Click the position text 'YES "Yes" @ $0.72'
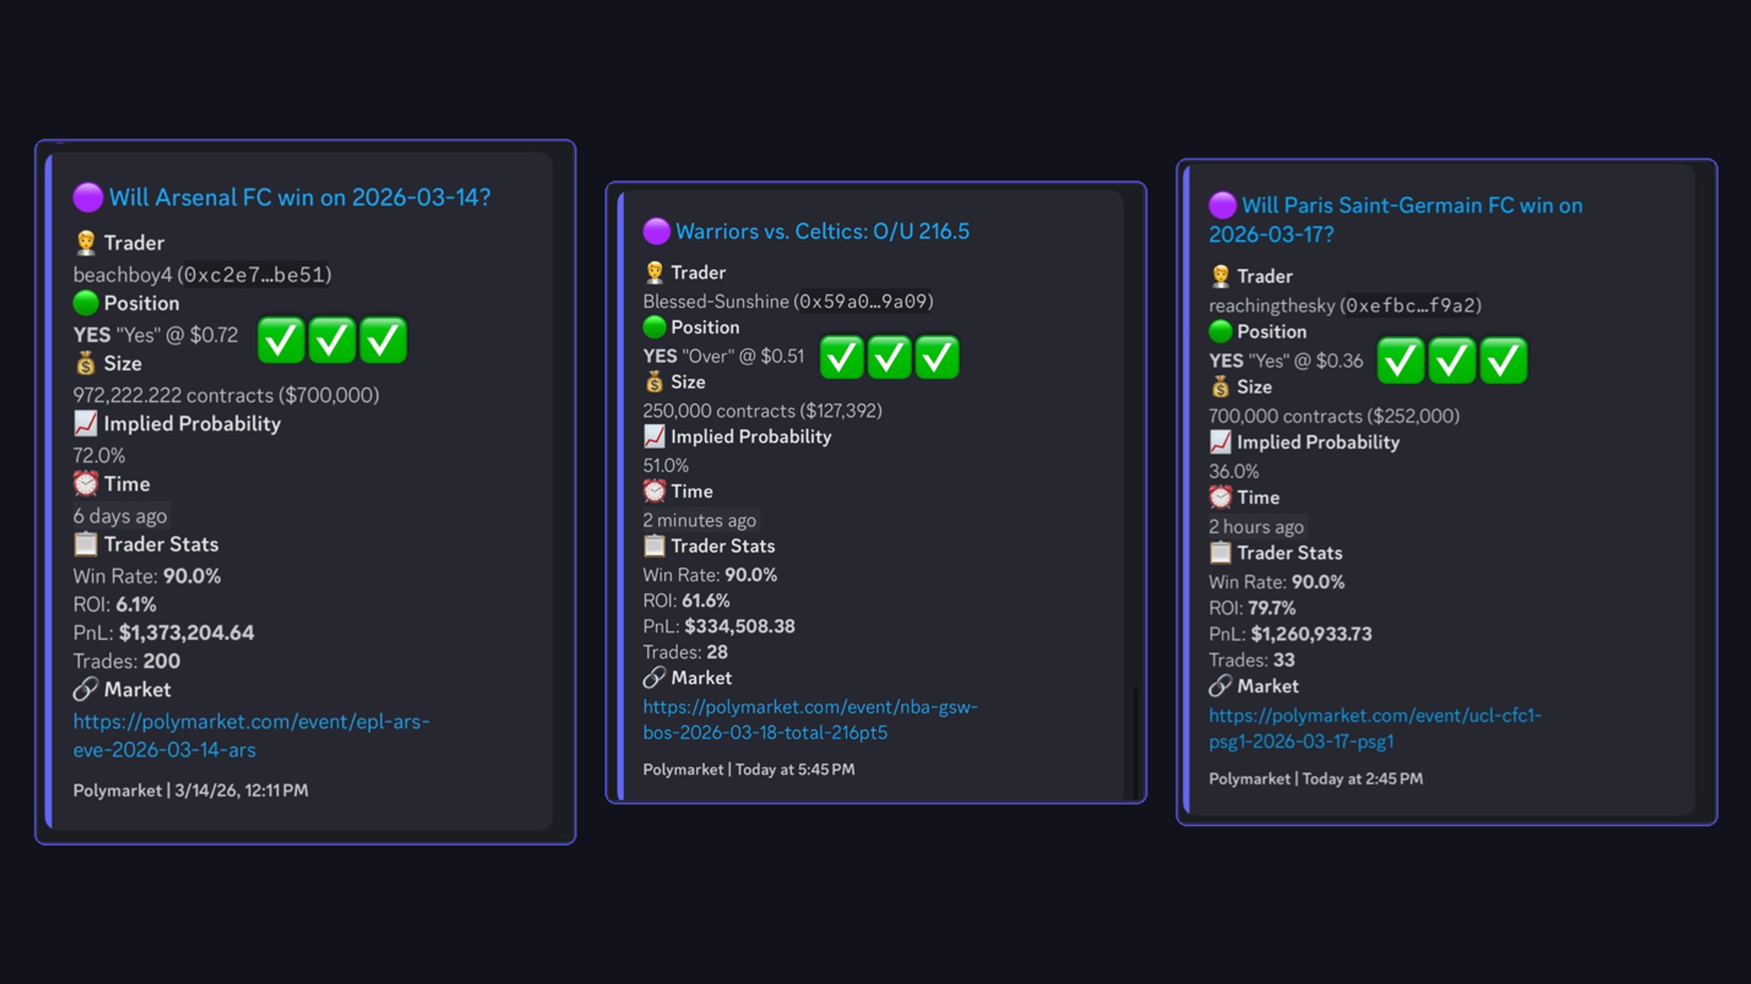1751x984 pixels. (156, 335)
